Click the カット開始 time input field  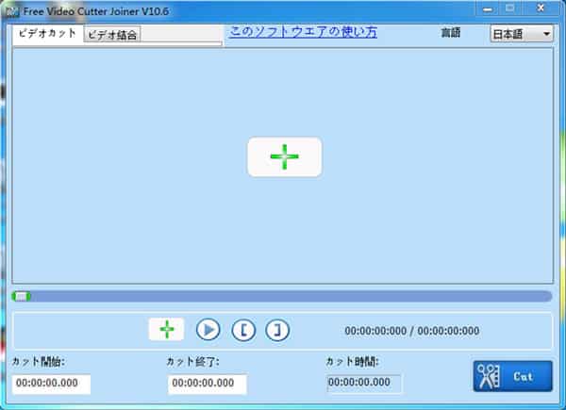[x=51, y=384]
